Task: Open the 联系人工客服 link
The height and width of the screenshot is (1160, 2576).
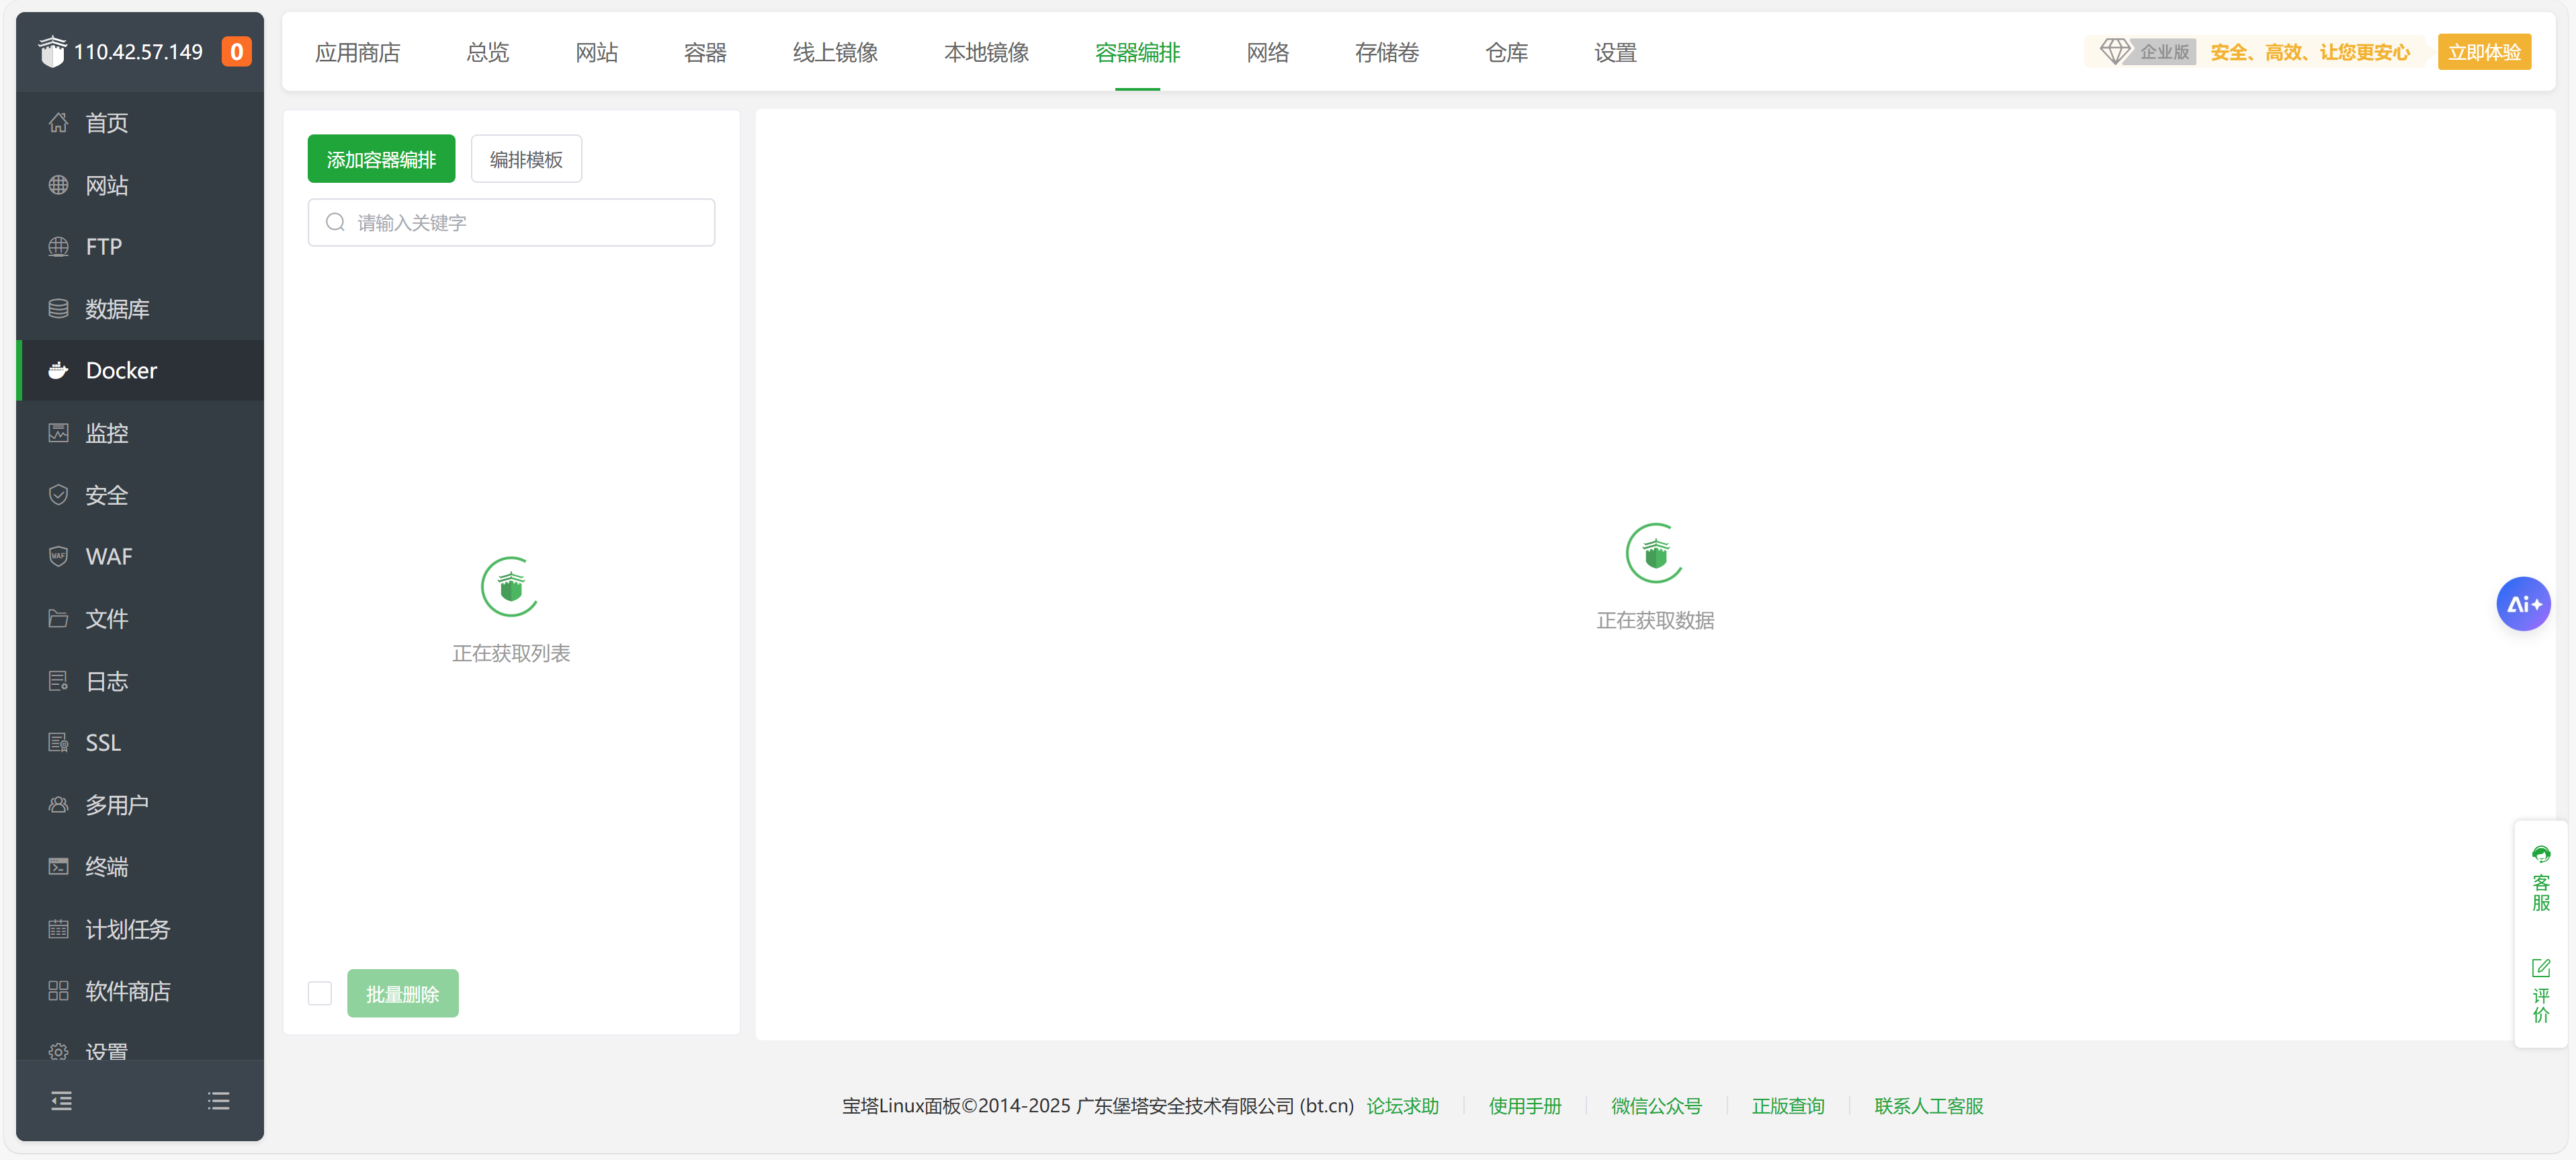Action: click(x=1928, y=1105)
